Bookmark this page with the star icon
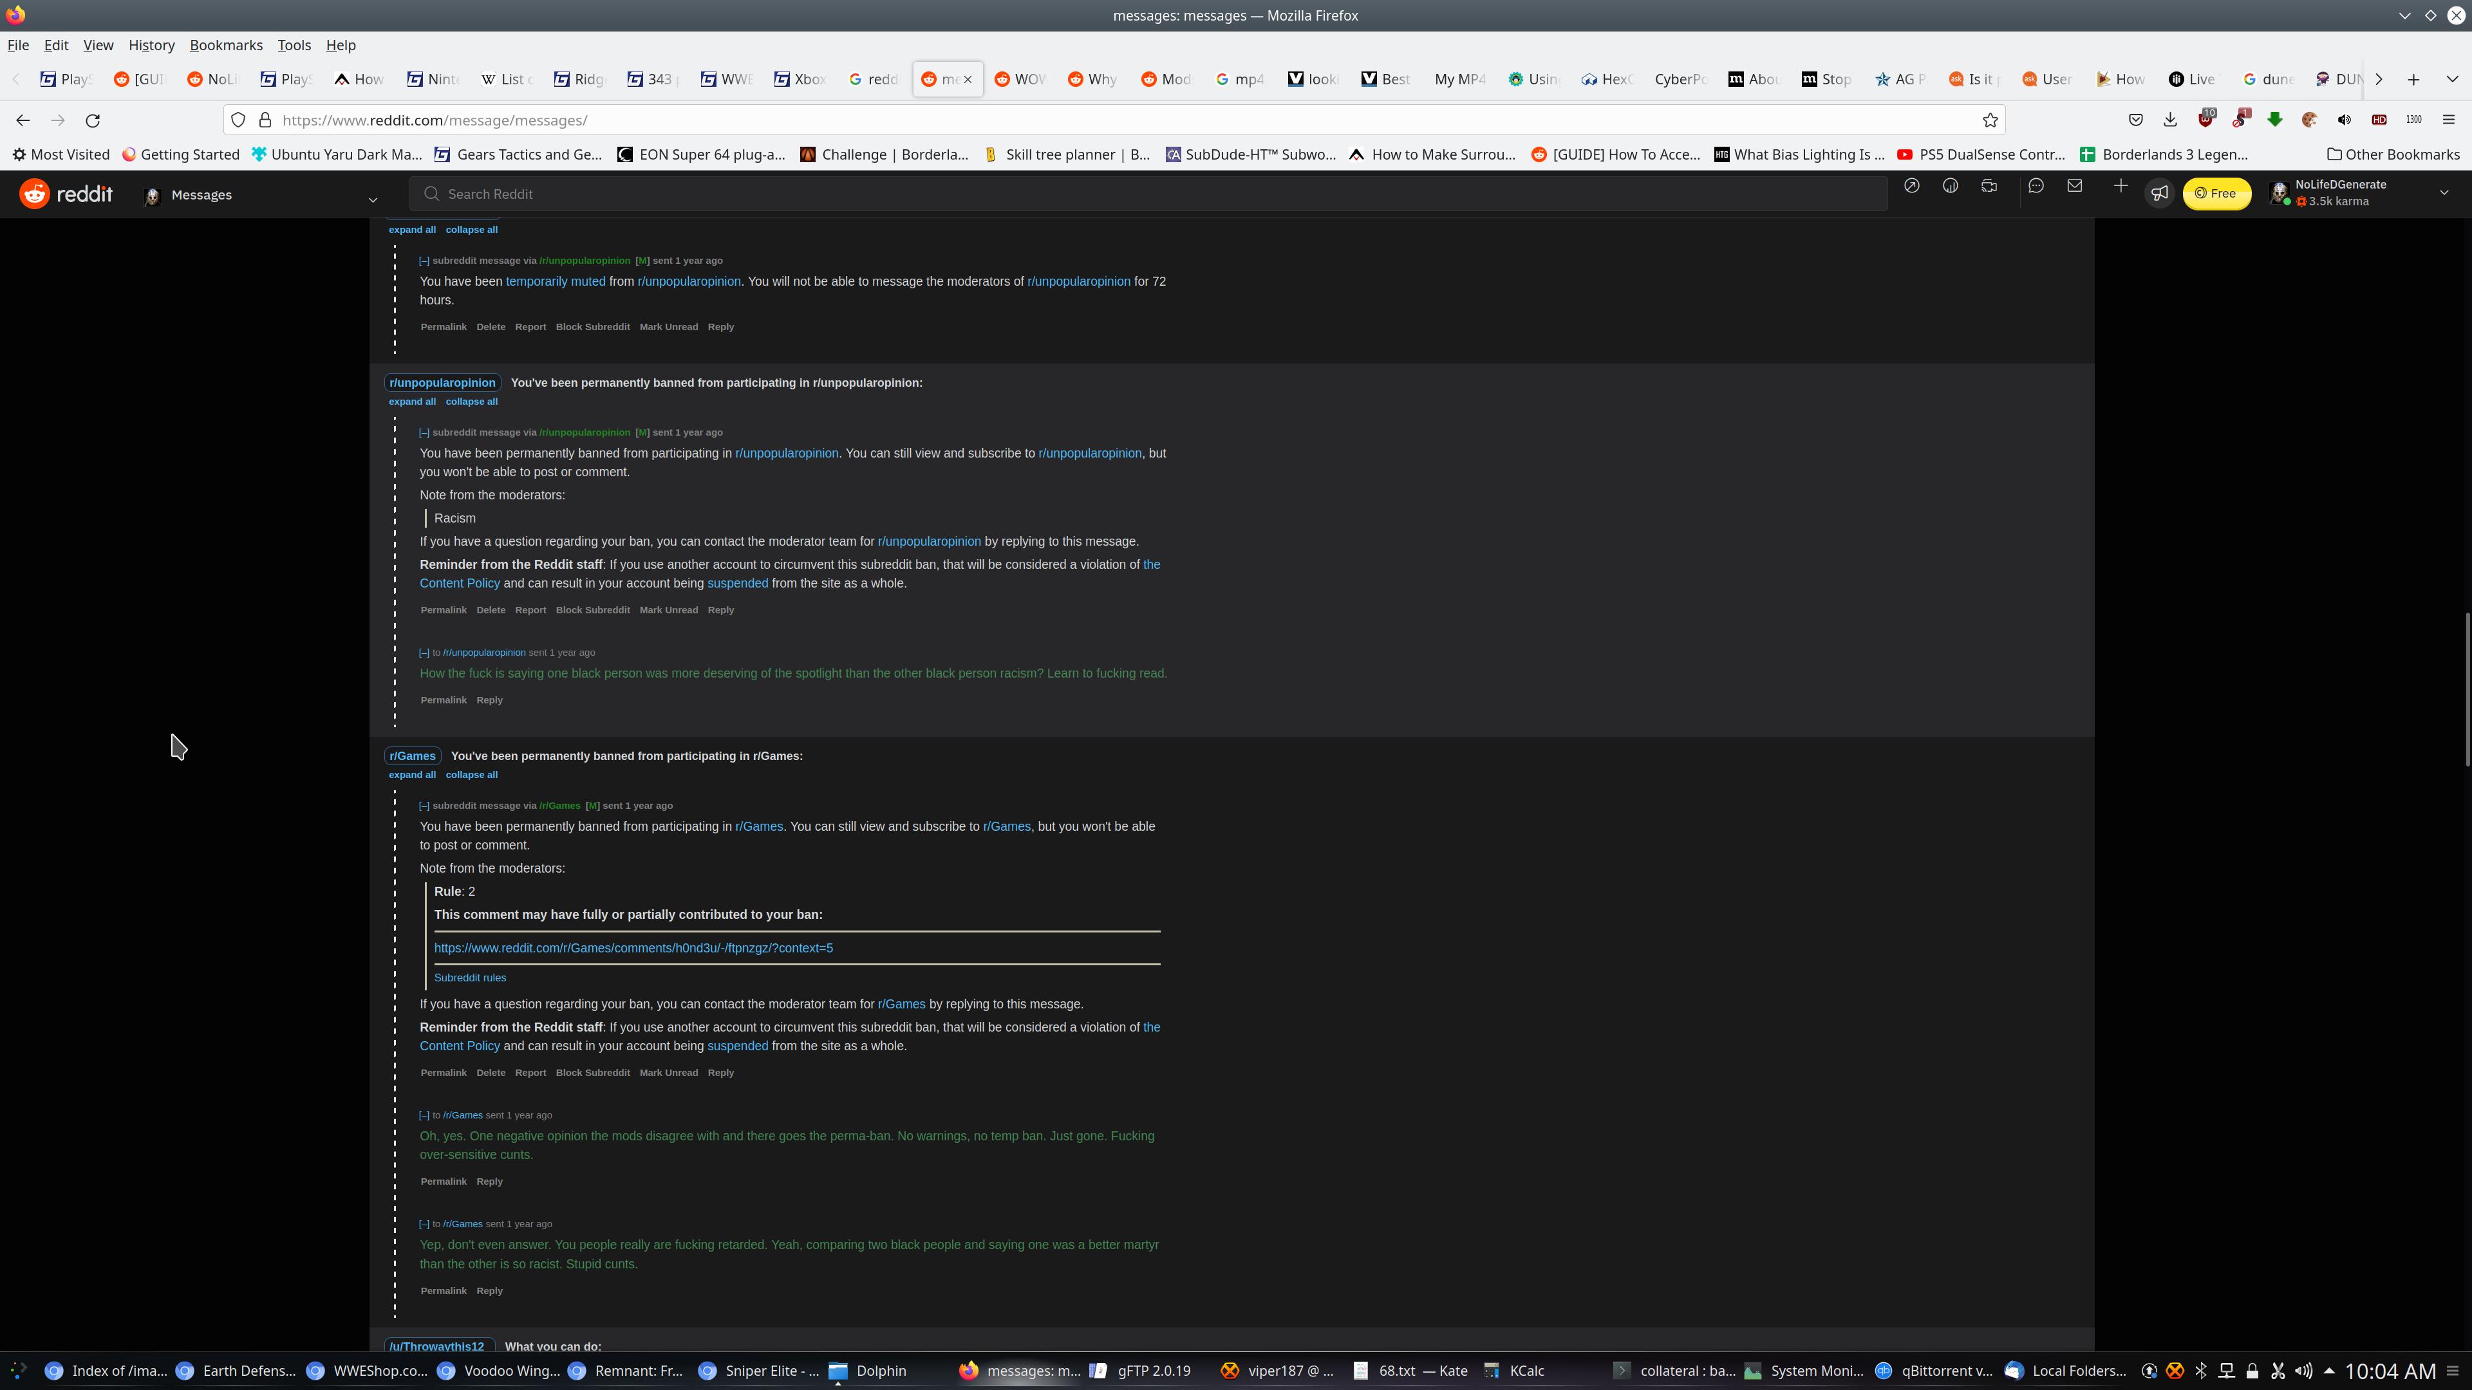 point(1990,120)
